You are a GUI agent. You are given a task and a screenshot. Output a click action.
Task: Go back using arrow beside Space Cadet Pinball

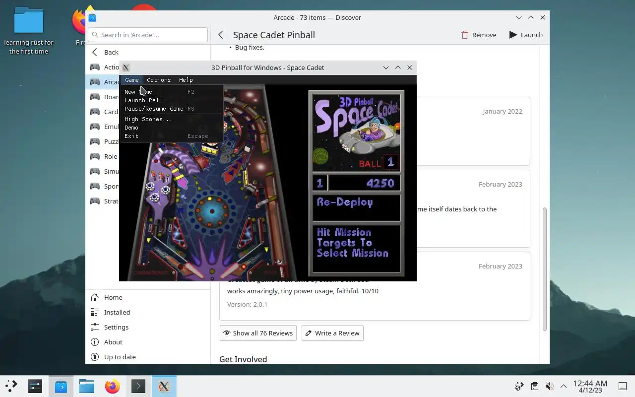[x=221, y=35]
